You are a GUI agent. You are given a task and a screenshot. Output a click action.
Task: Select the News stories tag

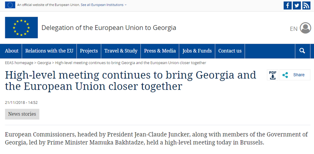click(x=22, y=114)
